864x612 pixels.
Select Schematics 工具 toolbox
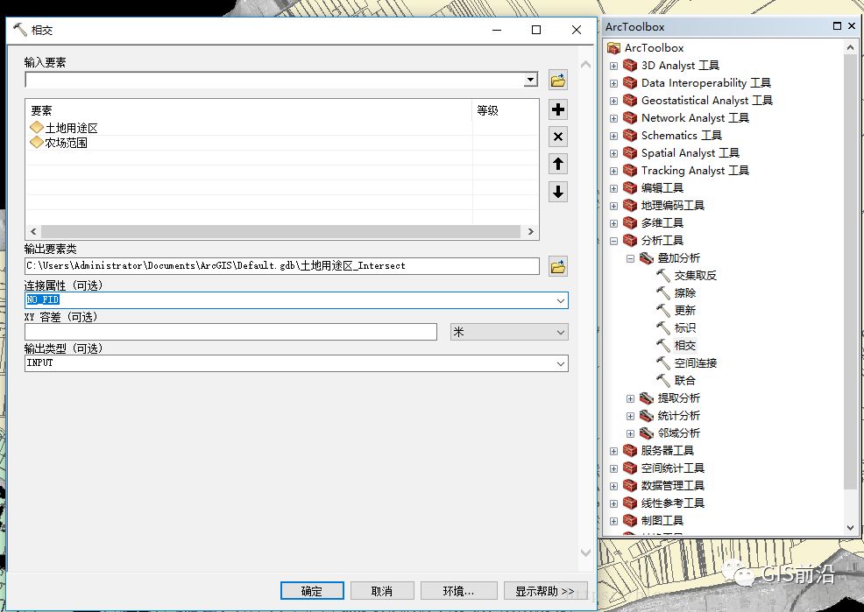(x=681, y=136)
